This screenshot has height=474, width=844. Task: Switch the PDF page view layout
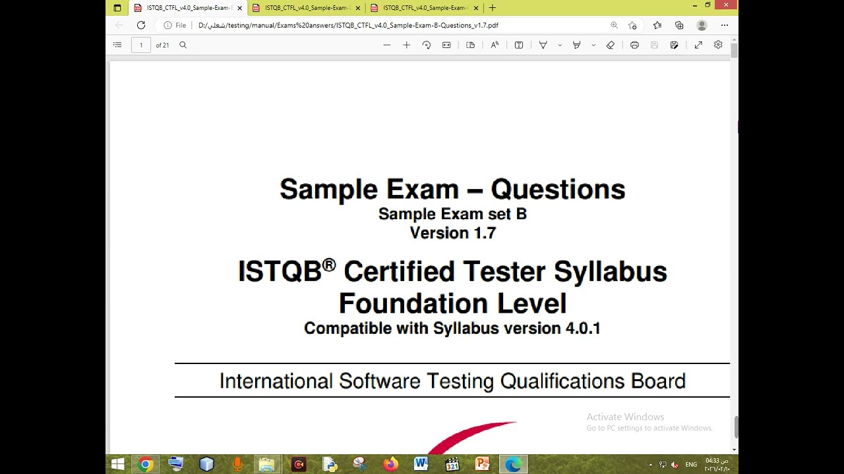[470, 45]
